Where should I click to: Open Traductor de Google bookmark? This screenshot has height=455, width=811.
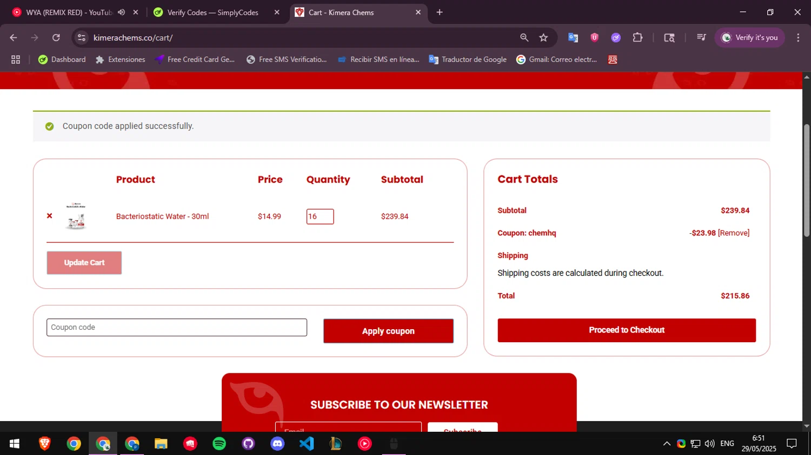coord(468,59)
